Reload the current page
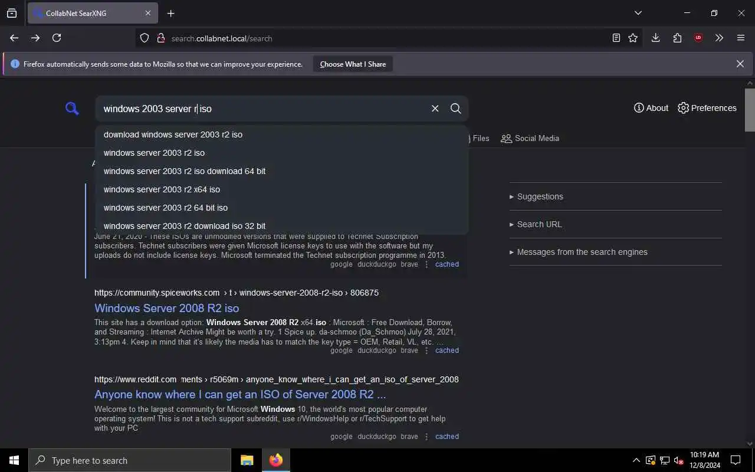755x472 pixels. (57, 38)
